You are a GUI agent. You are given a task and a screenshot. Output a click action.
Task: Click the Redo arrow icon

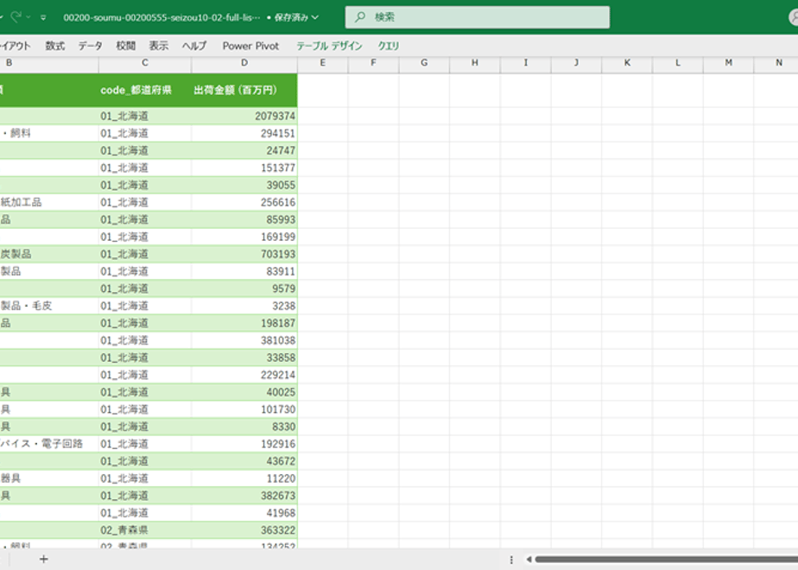[x=16, y=16]
